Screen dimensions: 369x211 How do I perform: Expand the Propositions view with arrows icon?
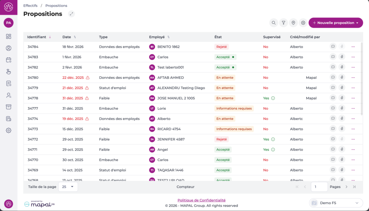(x=71, y=14)
